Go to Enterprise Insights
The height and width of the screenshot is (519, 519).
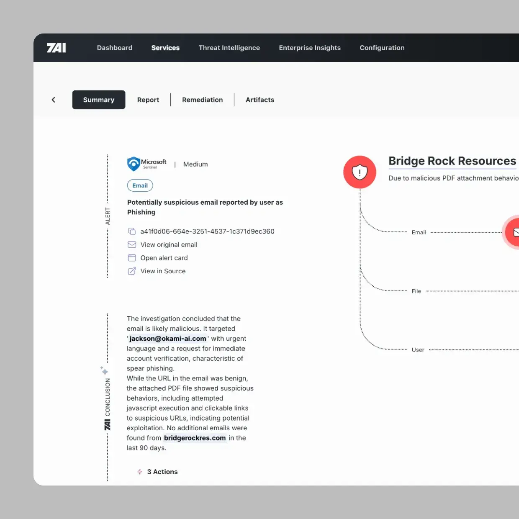(x=310, y=48)
